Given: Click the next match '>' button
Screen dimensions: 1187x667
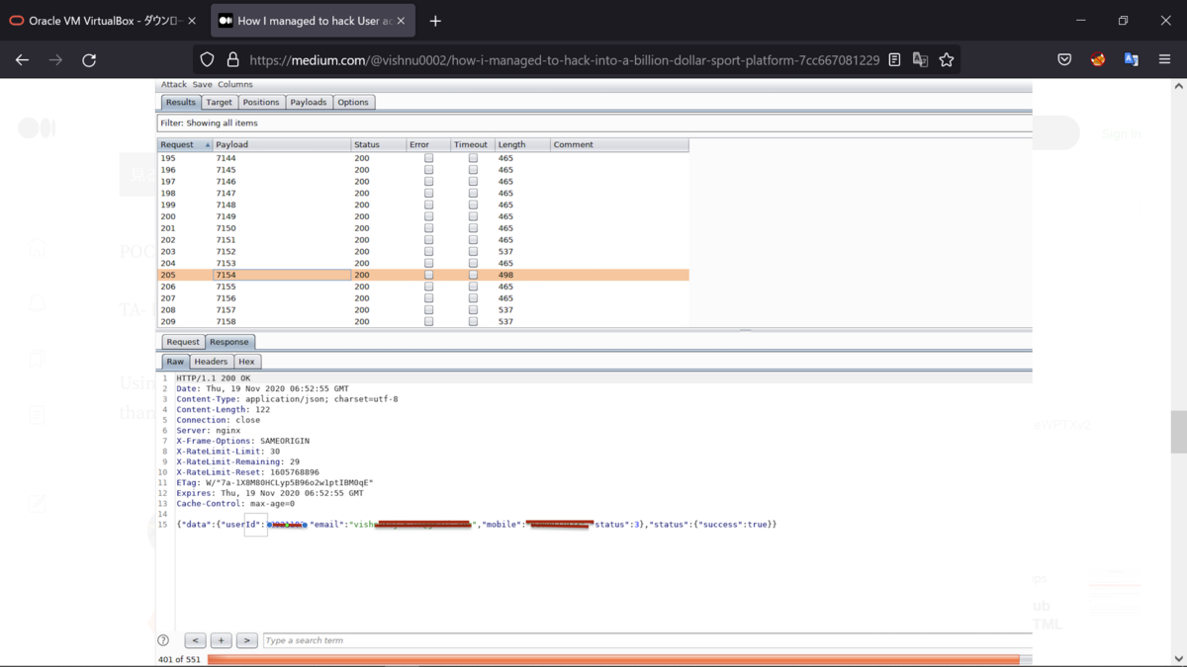Looking at the screenshot, I should (246, 640).
